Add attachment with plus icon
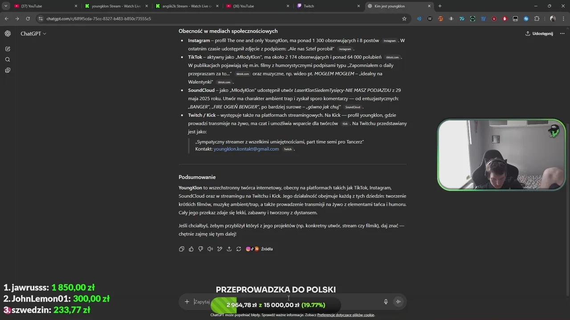This screenshot has width=570, height=320. 187,302
